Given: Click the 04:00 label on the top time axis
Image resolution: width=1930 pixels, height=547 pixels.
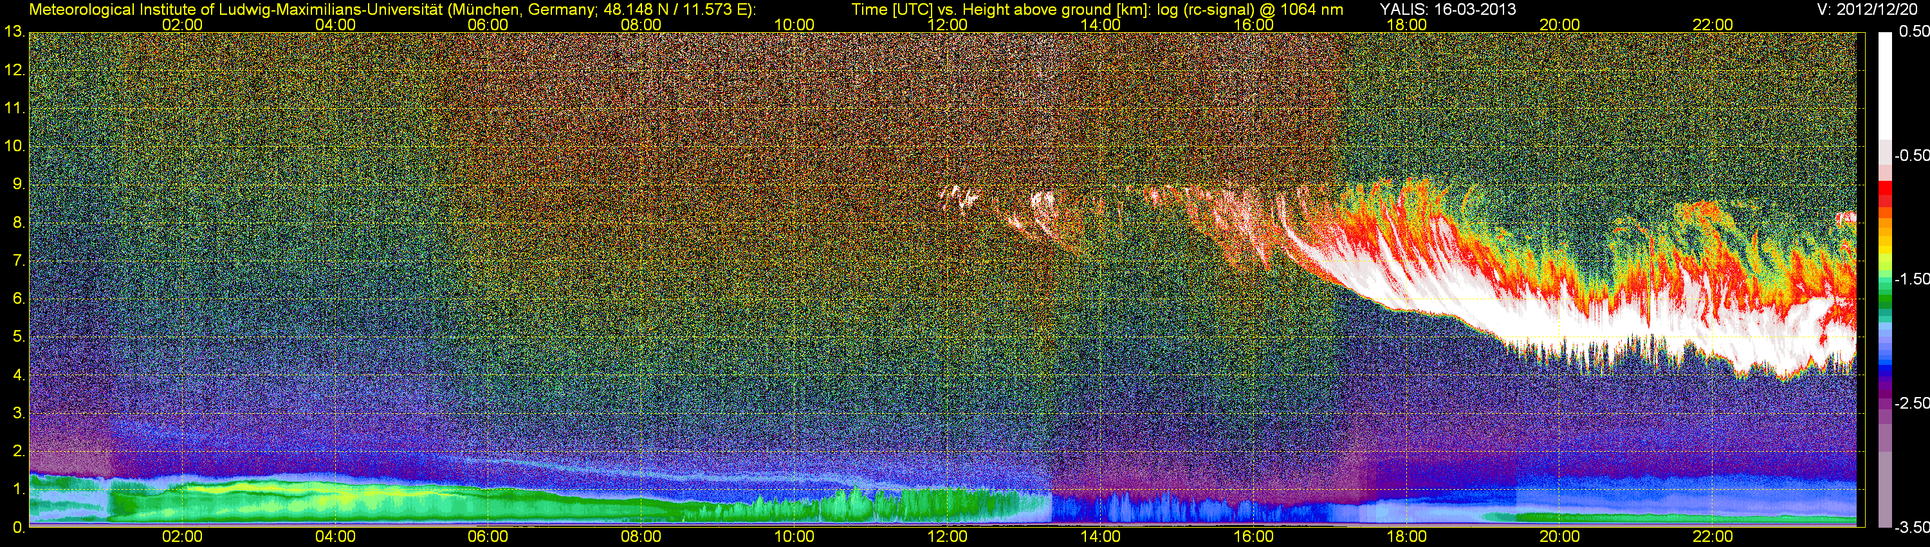Looking at the screenshot, I should pyautogui.click(x=335, y=24).
